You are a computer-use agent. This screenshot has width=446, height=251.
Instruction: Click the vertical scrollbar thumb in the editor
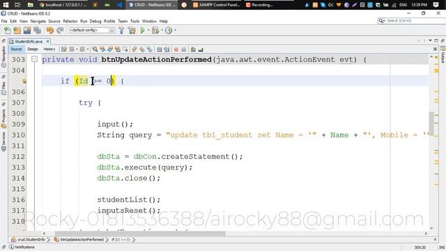pos(431,124)
